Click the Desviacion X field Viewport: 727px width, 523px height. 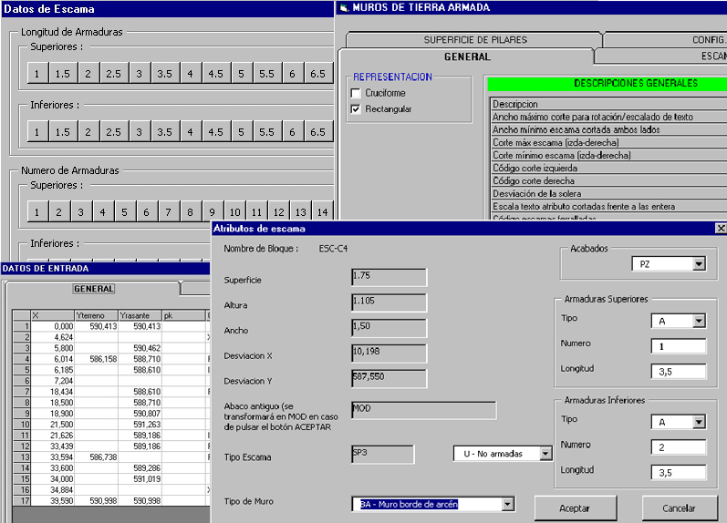[389, 353]
